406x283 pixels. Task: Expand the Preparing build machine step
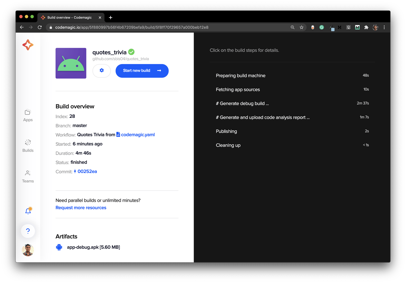(292, 75)
